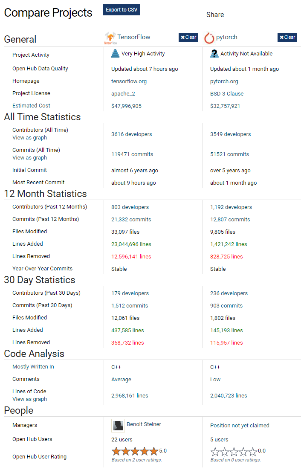Image resolution: width=301 pixels, height=470 pixels.
Task: Click the TensorFlow logo icon
Action: 110,38
